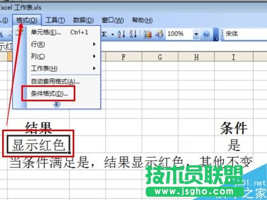The height and width of the screenshot is (200, 267).
Task: Select column F header
Action: tap(123, 57)
